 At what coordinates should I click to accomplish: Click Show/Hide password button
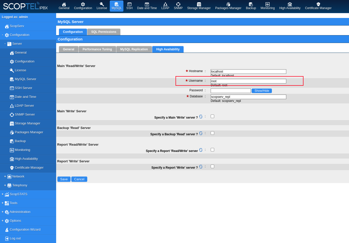click(x=262, y=91)
